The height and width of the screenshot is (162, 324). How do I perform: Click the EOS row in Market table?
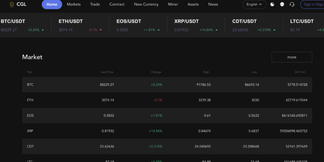tap(167, 115)
